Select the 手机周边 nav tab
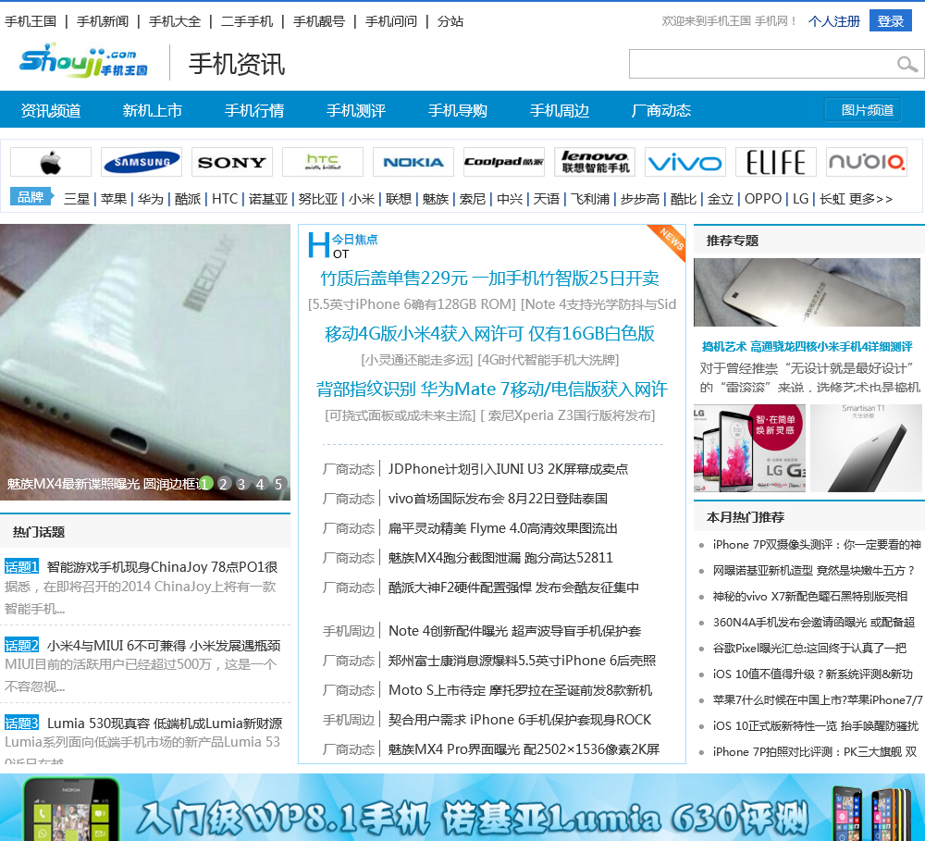The image size is (925, 841). [x=560, y=110]
